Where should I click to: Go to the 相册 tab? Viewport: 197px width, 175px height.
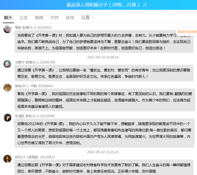(x=39, y=18)
